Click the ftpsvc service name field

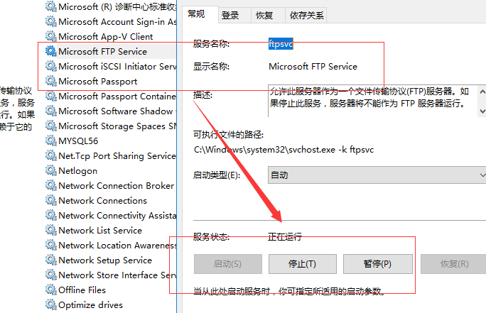click(x=281, y=44)
